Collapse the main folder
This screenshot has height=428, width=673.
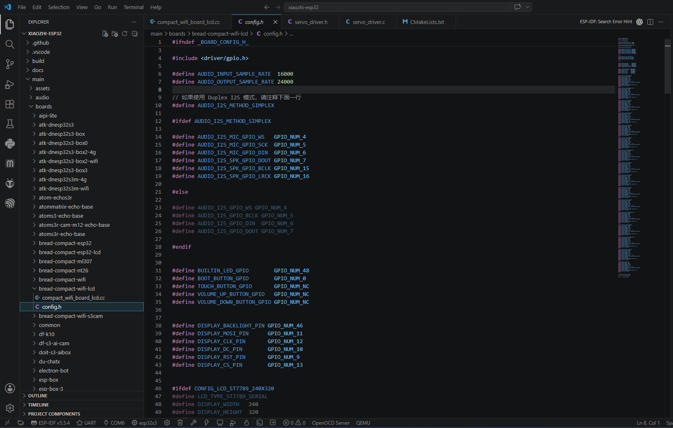(38, 79)
